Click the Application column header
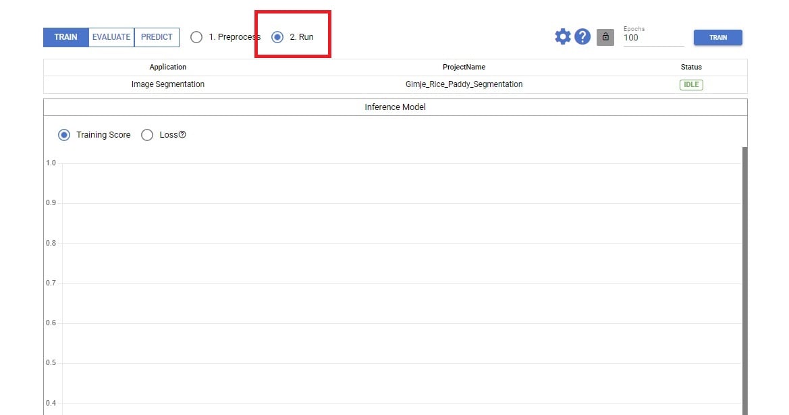The image size is (789, 415). coord(167,67)
